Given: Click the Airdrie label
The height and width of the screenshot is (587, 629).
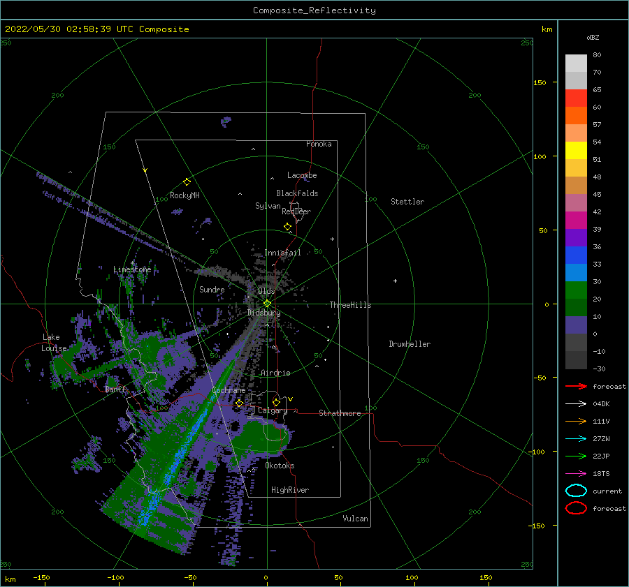Looking at the screenshot, I should click(275, 373).
